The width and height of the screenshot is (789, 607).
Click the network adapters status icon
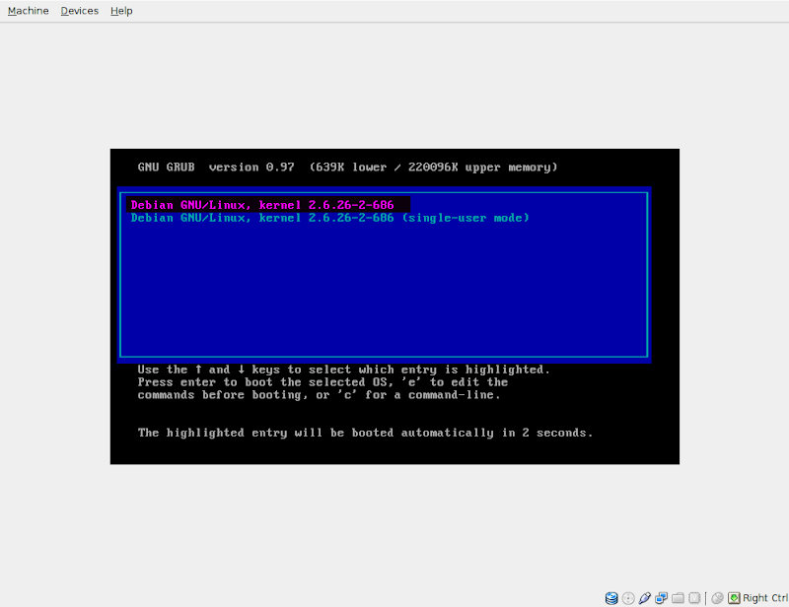[x=661, y=598]
